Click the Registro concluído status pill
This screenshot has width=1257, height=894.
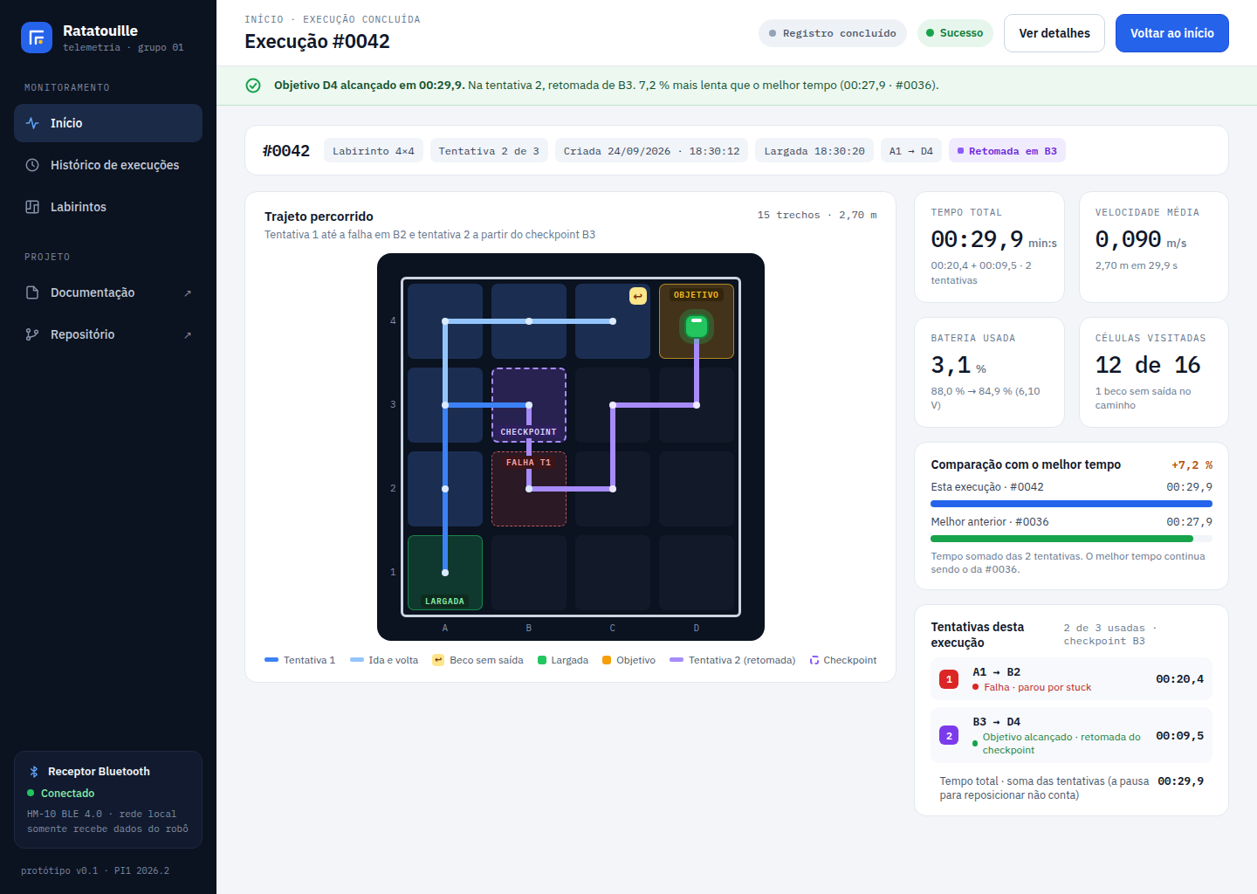pyautogui.click(x=833, y=33)
